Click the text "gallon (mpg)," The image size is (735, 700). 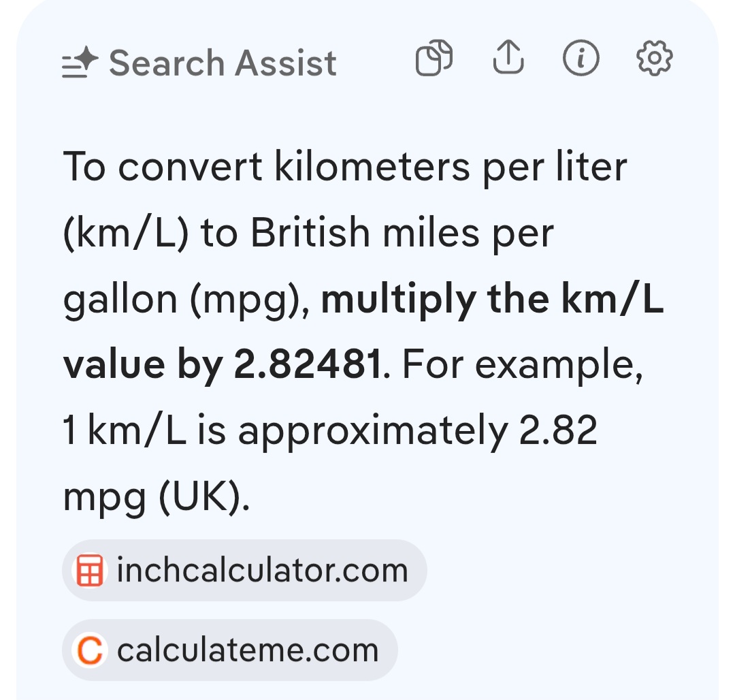click(186, 300)
